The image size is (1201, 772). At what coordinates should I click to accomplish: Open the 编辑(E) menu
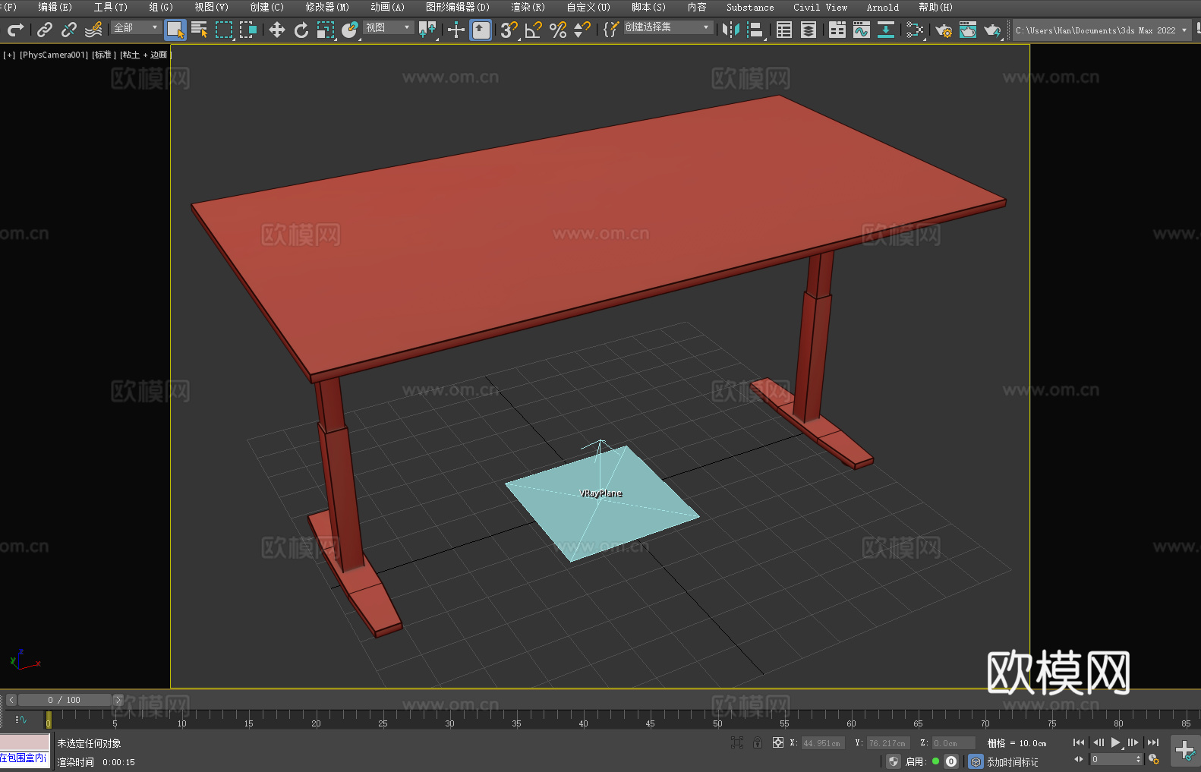pos(55,7)
